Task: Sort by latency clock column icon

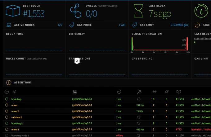Action: click(119, 92)
